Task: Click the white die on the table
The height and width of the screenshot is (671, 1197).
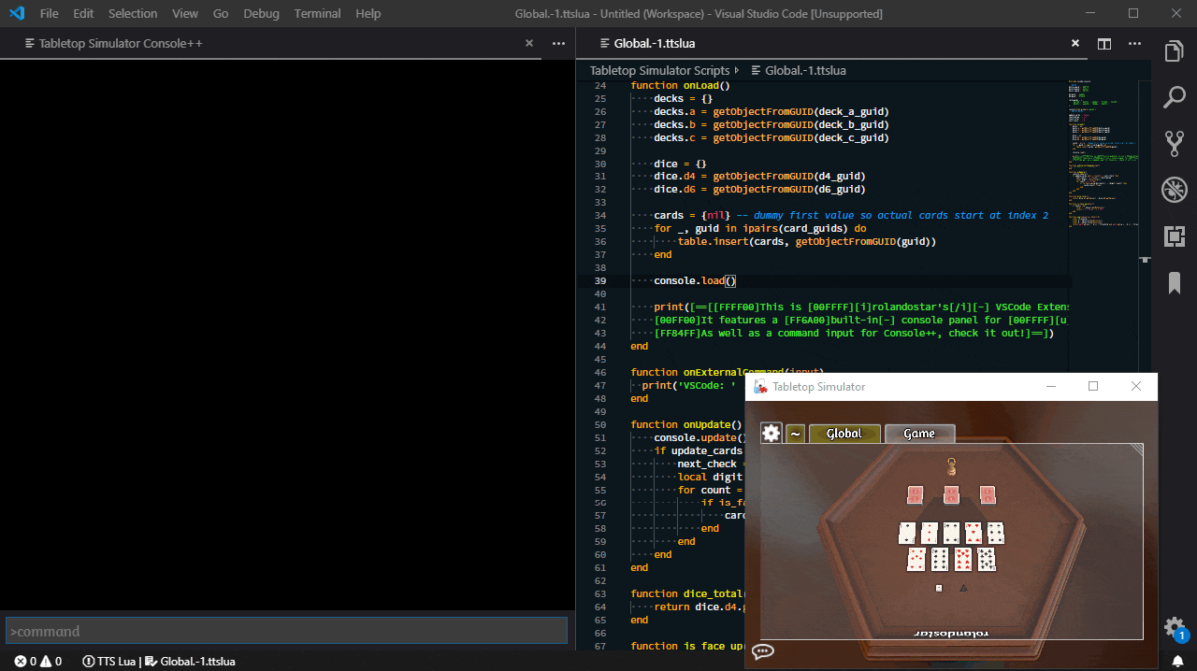Action: coord(939,588)
